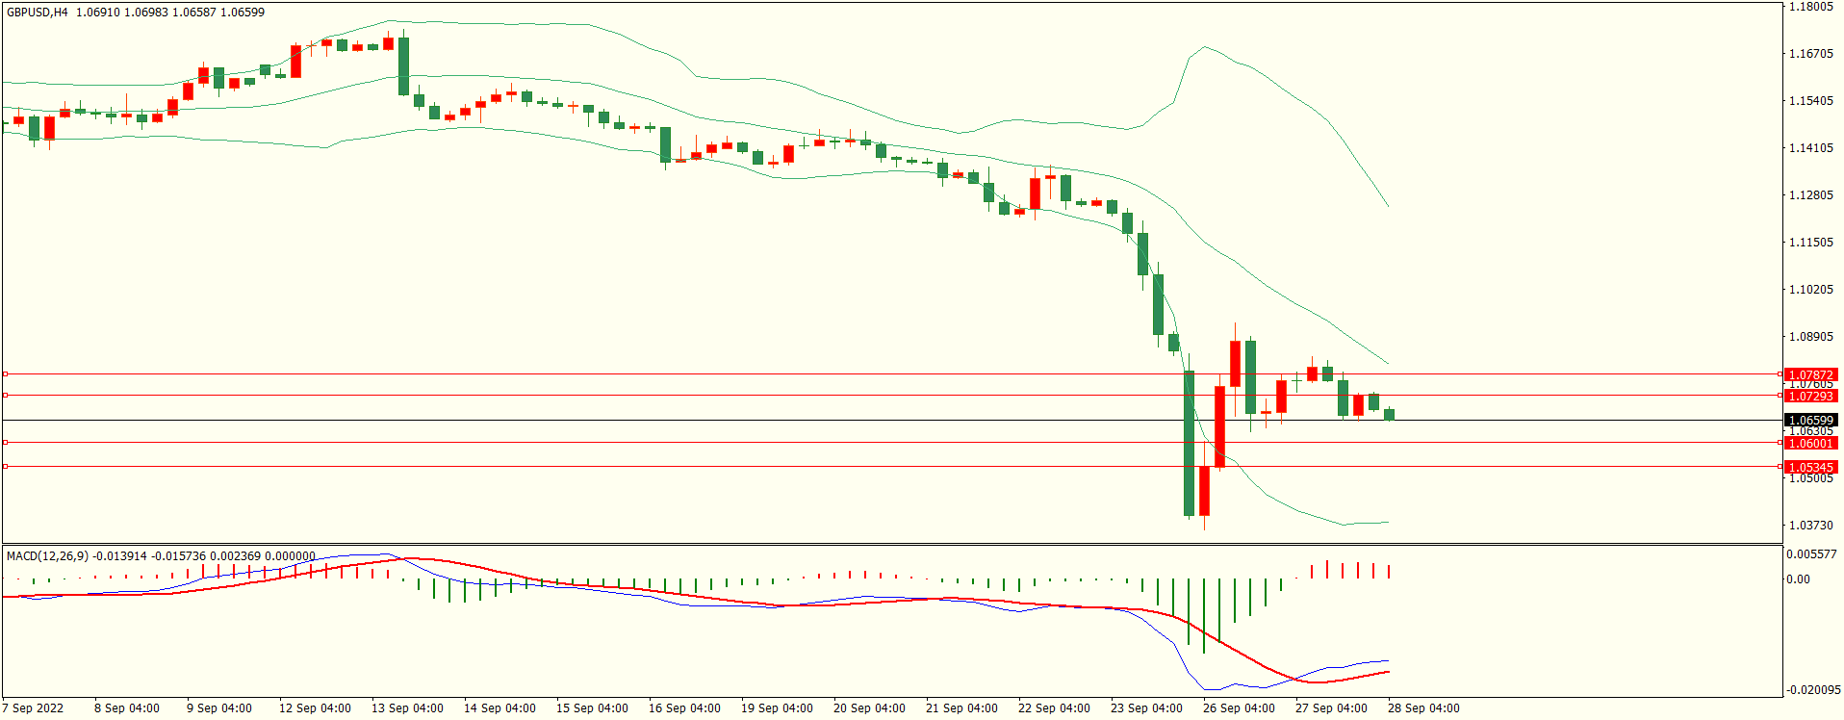Click the 7 Sep 2022 date label
The width and height of the screenshot is (1844, 720).
[34, 707]
